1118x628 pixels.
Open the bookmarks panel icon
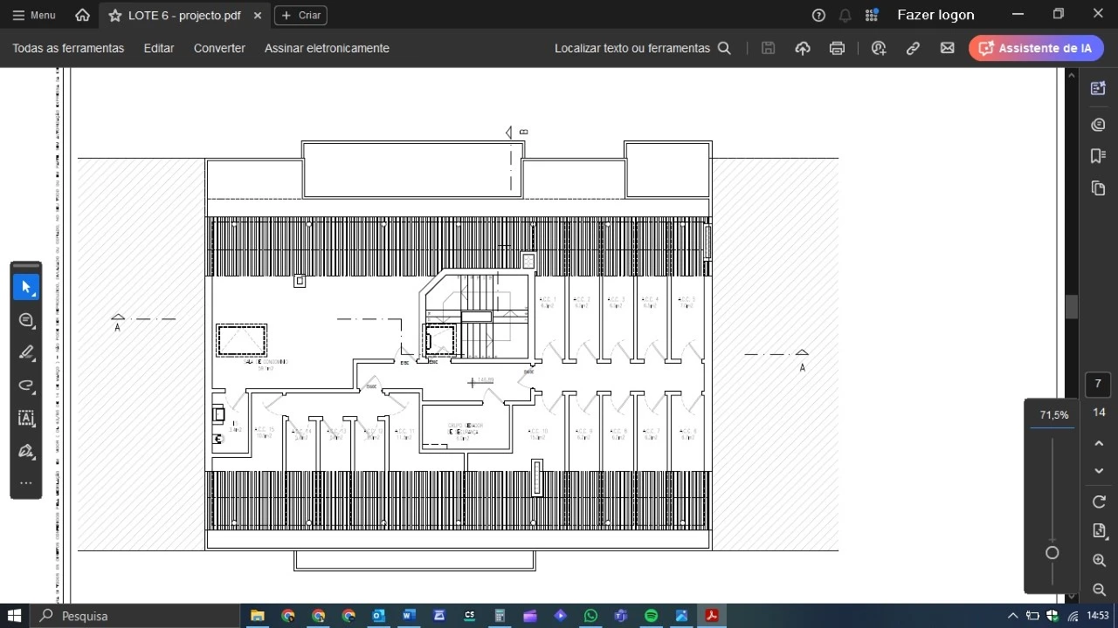click(x=1098, y=156)
